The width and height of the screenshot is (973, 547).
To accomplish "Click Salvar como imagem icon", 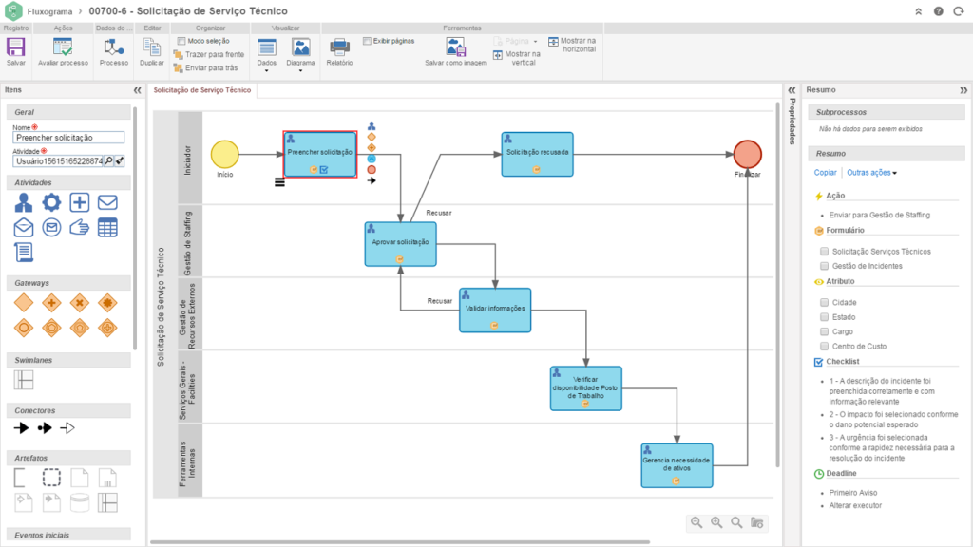I will (456, 47).
